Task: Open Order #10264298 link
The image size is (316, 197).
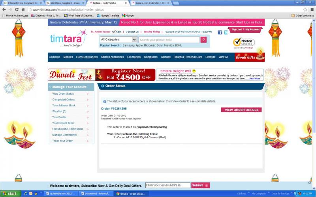Action: coord(114,109)
